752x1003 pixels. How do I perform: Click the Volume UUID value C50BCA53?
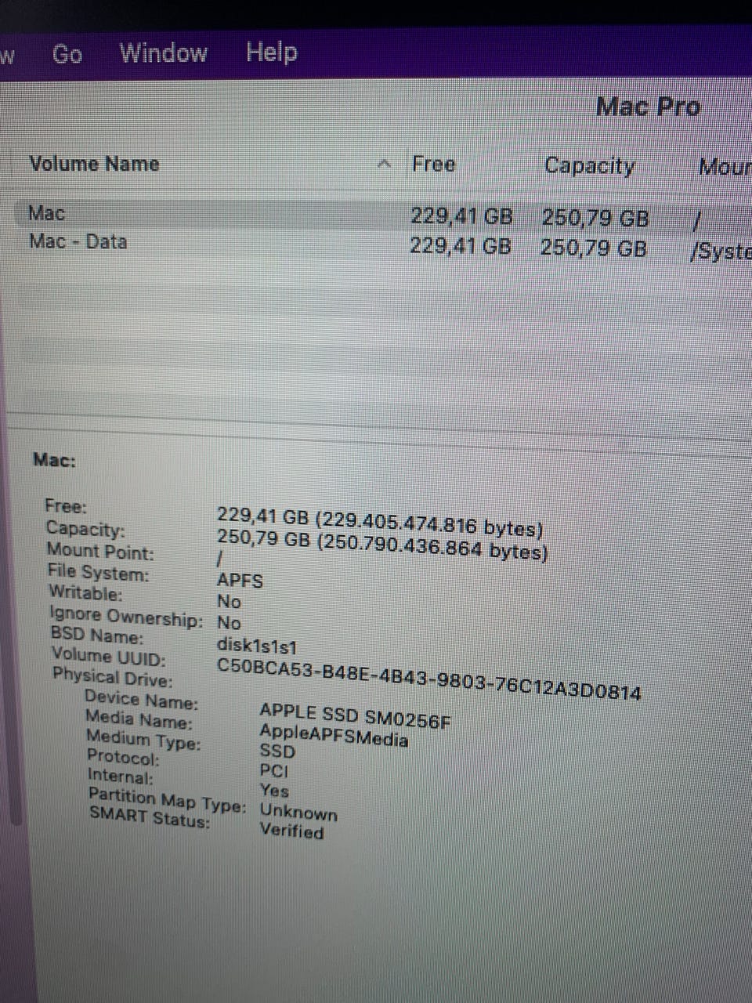428,680
